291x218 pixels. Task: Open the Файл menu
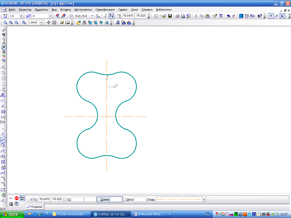(x=12, y=10)
